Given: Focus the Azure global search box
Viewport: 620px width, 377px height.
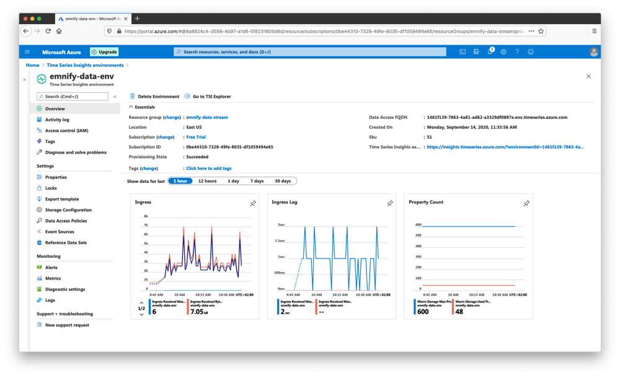Looking at the screenshot, I should [310, 52].
